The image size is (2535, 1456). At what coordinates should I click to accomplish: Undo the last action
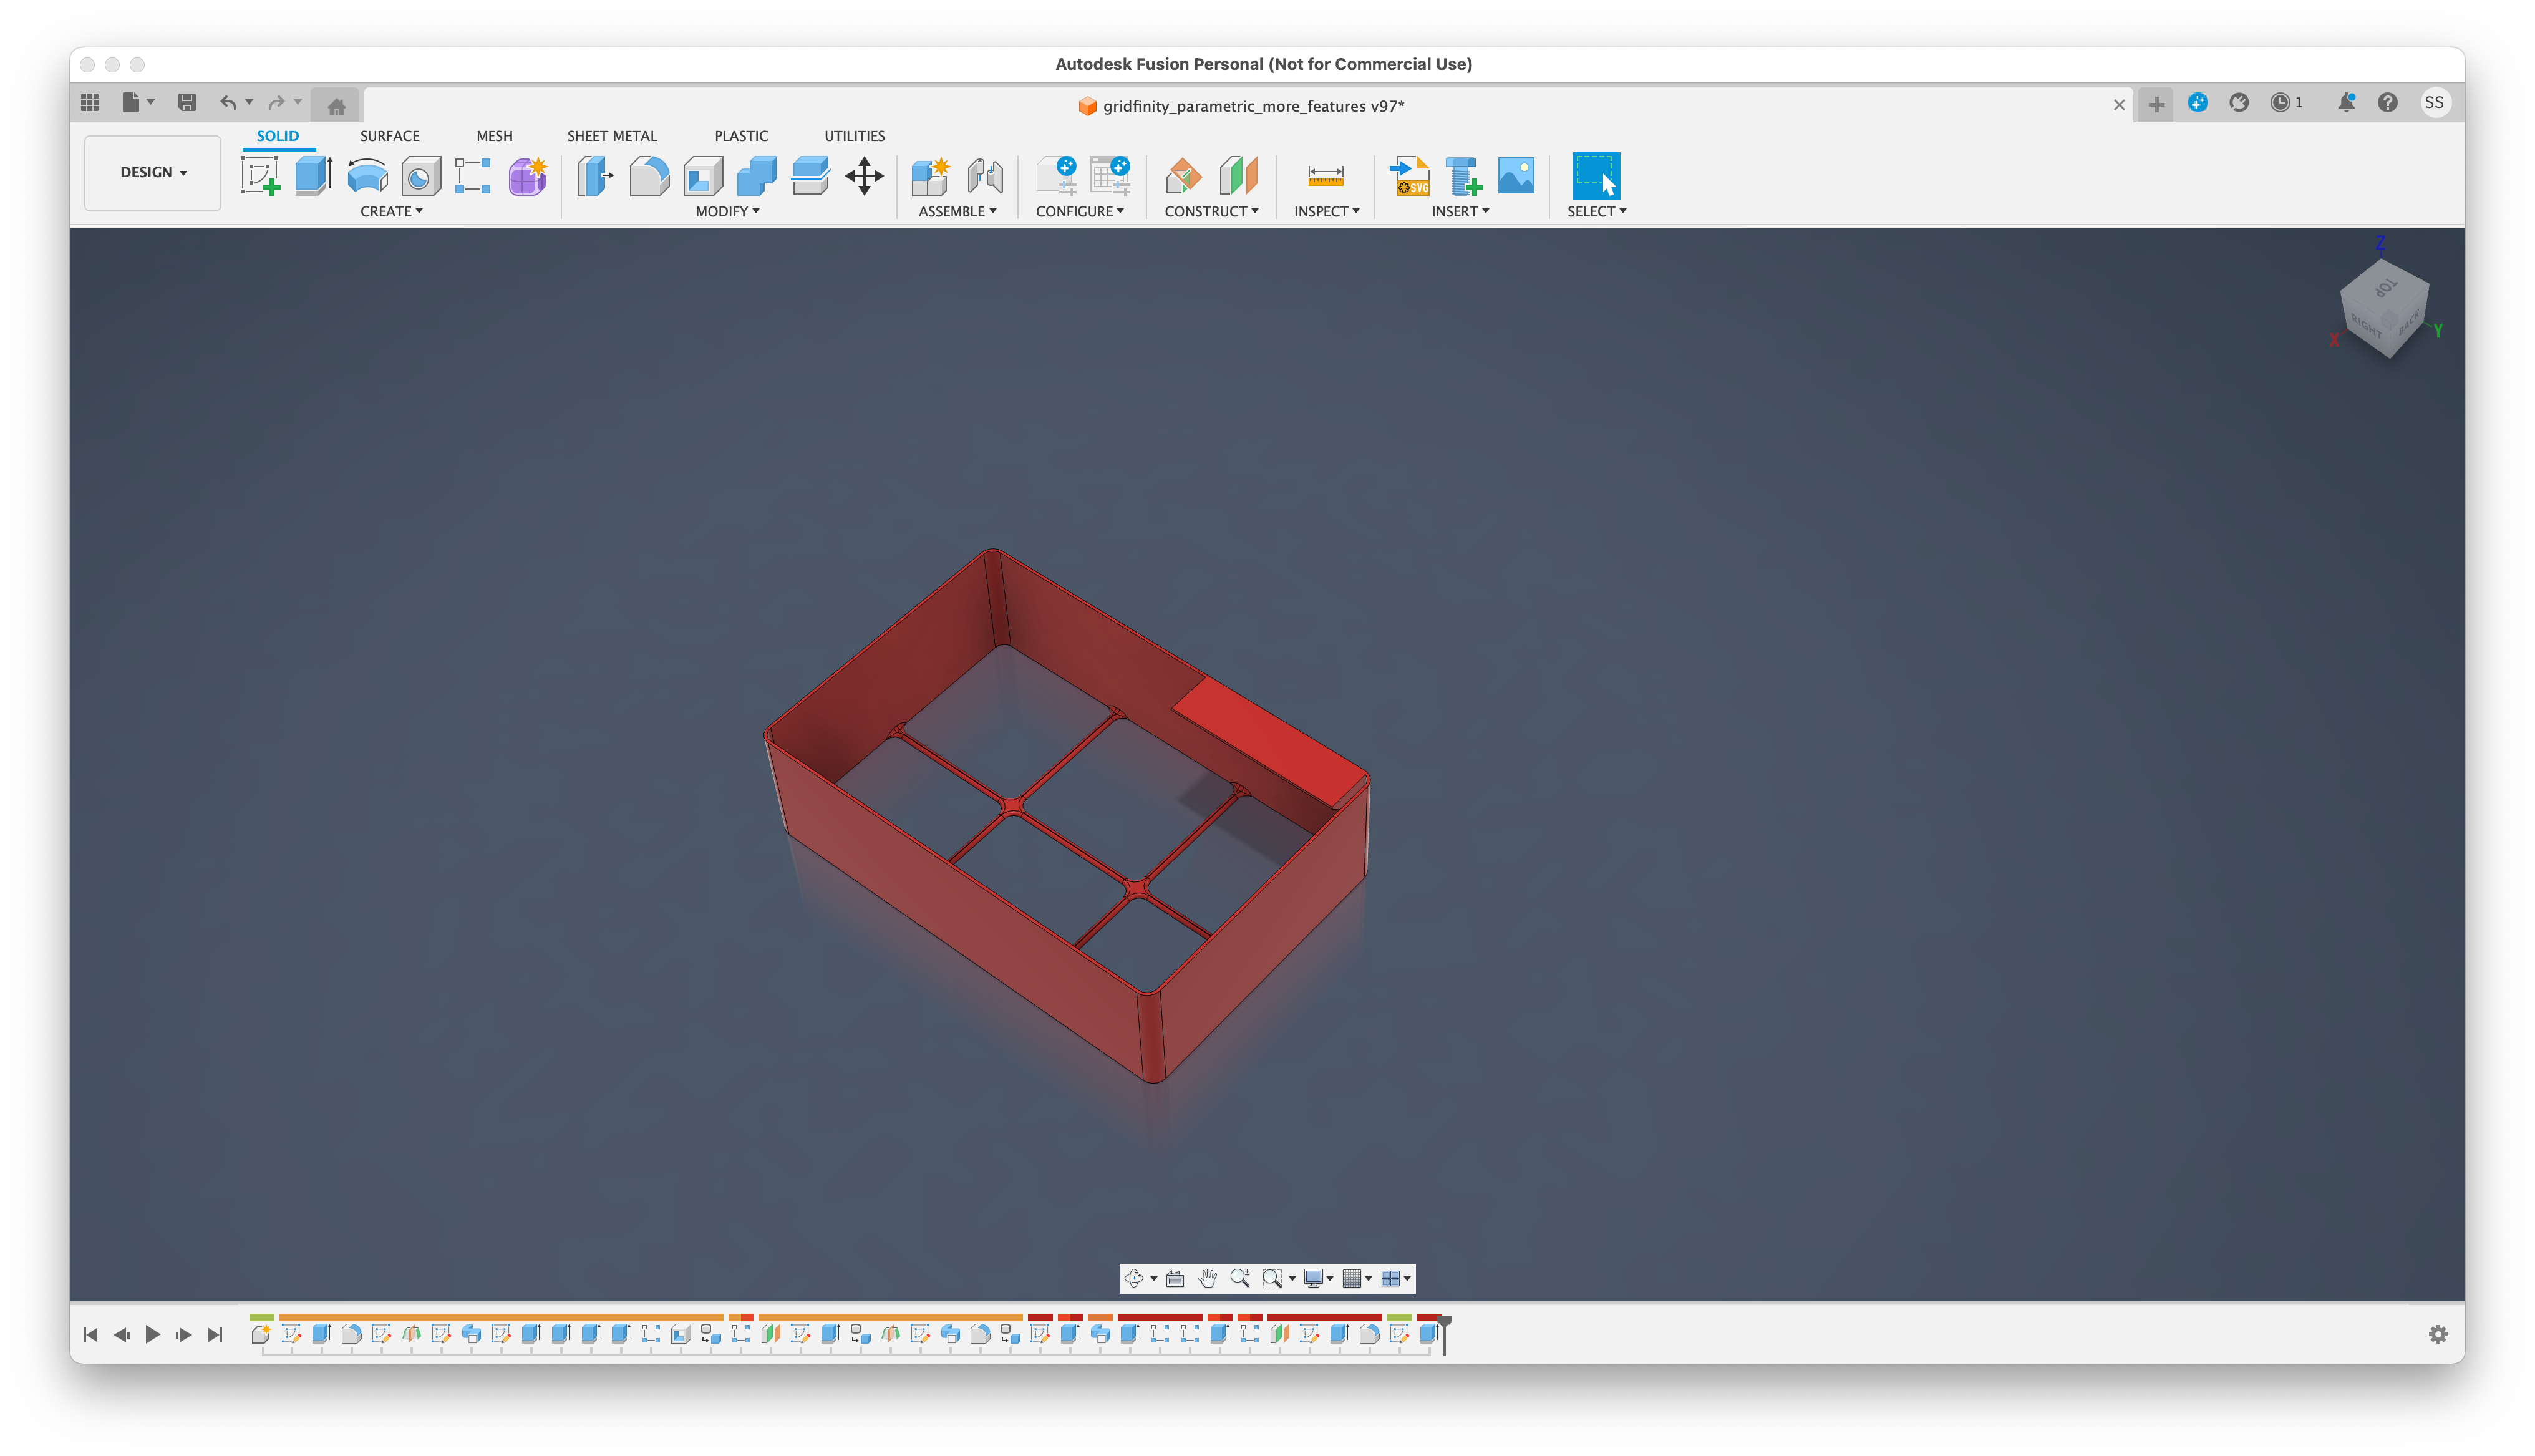click(228, 103)
